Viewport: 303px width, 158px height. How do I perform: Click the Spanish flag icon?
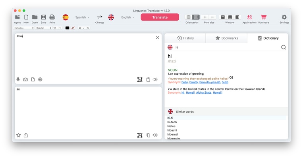pyautogui.click(x=66, y=17)
